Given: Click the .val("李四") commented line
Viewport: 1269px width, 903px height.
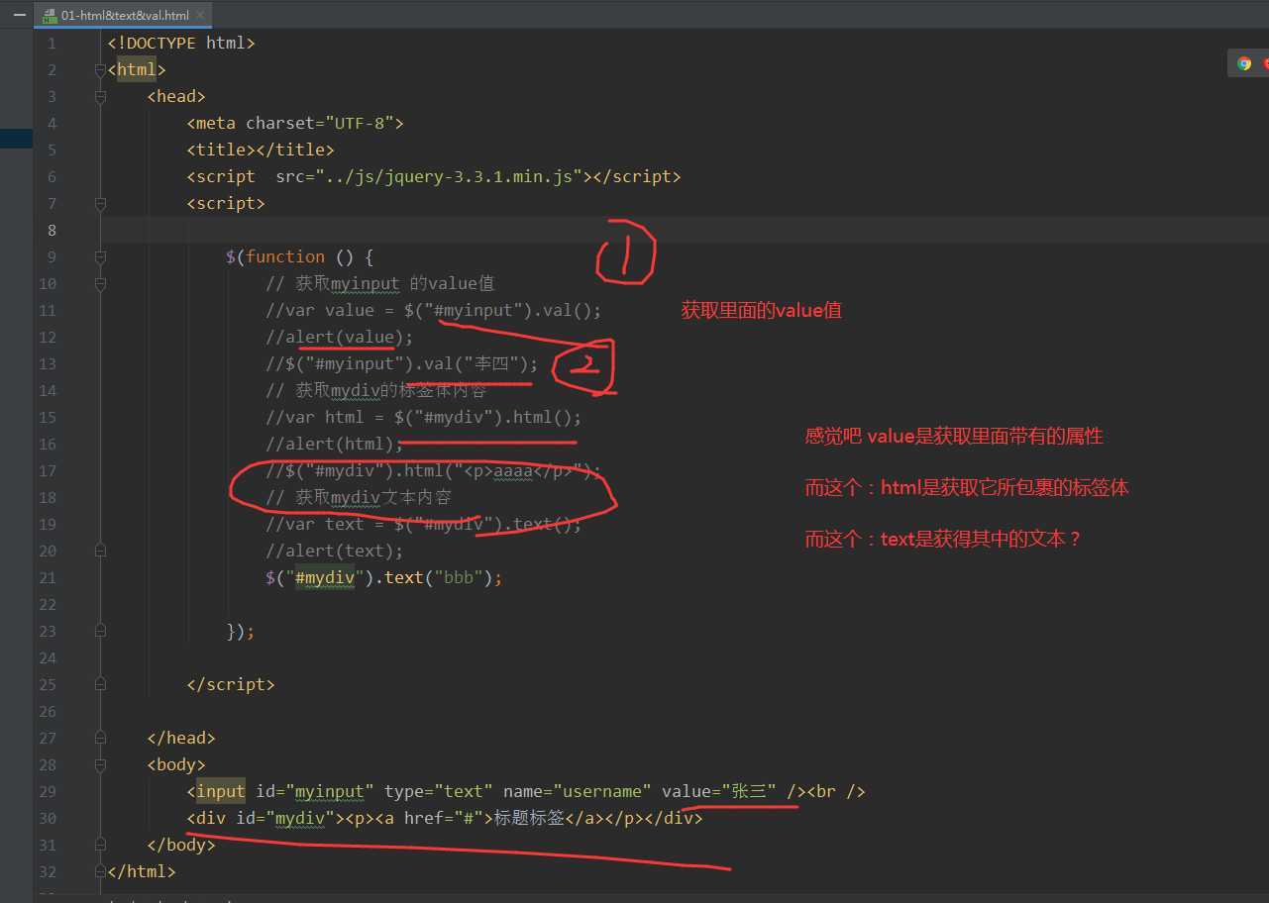Looking at the screenshot, I should tap(401, 364).
